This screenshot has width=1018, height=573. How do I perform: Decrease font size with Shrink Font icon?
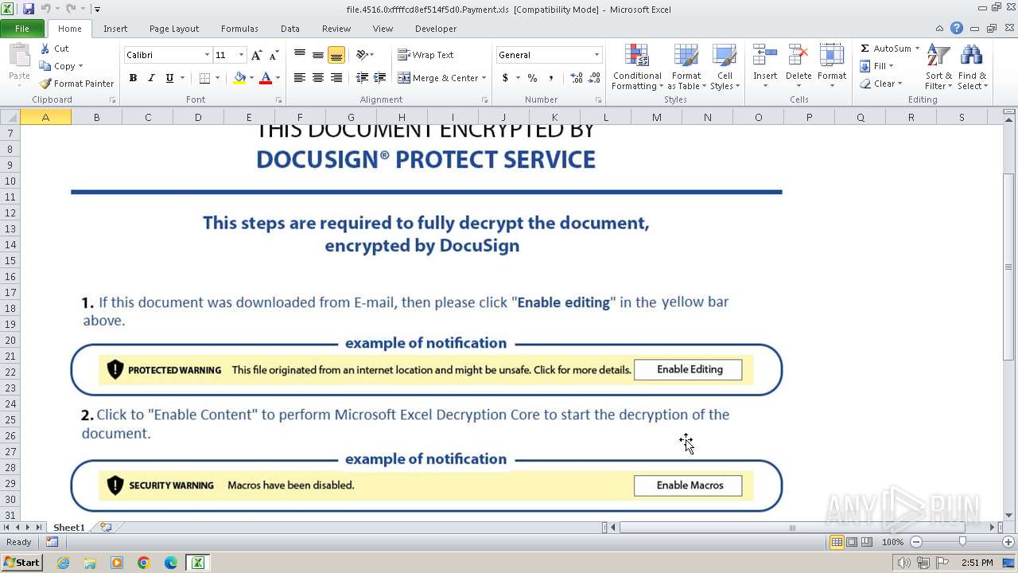(x=274, y=55)
